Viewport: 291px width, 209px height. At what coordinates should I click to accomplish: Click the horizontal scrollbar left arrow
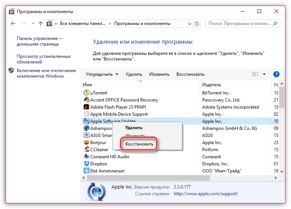pyautogui.click(x=84, y=178)
